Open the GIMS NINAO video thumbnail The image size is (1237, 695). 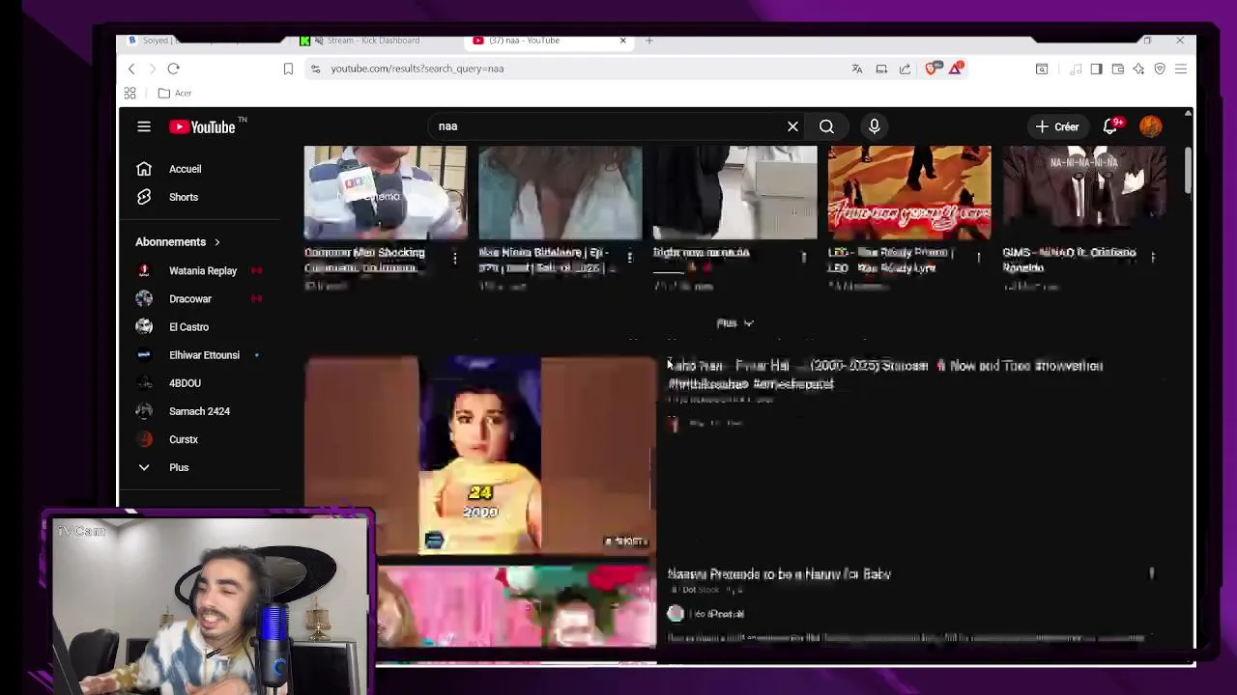[x=1083, y=192]
